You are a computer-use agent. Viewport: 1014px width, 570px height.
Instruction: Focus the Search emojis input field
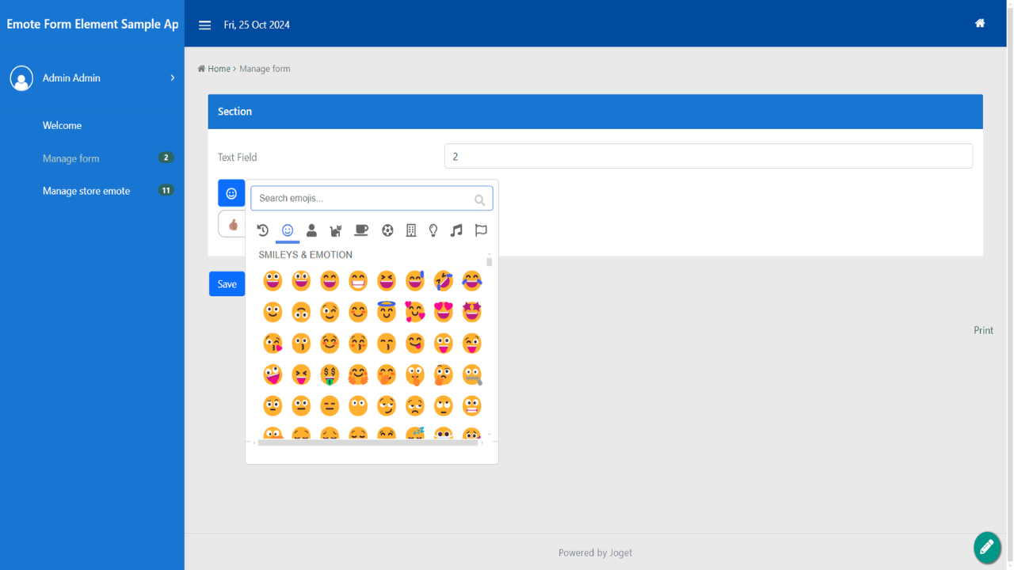point(364,198)
